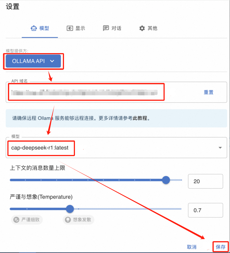Viewport: 230px width, 253px height.
Task: Click the Temperature value field showing 0.7
Action: tap(205, 210)
